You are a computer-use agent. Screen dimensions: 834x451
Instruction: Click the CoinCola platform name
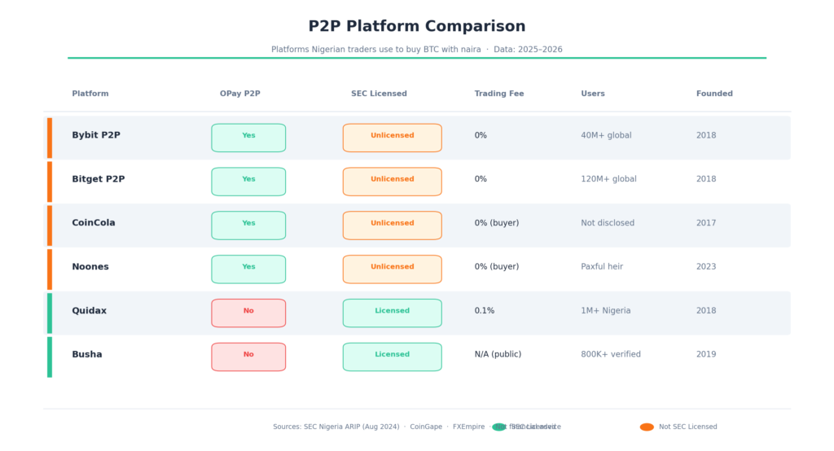(x=94, y=223)
